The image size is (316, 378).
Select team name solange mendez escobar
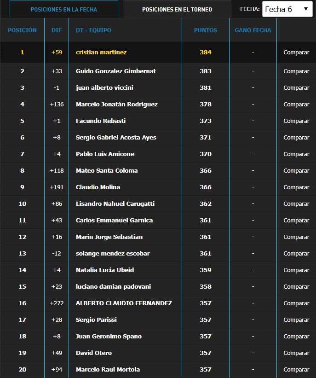pos(113,253)
